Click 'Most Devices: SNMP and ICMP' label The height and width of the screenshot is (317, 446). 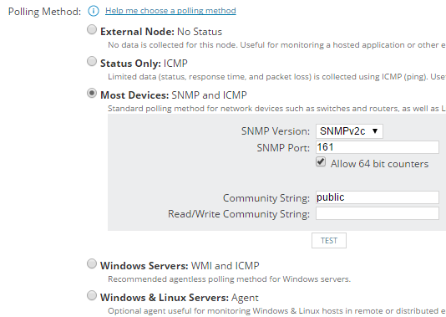click(x=174, y=95)
